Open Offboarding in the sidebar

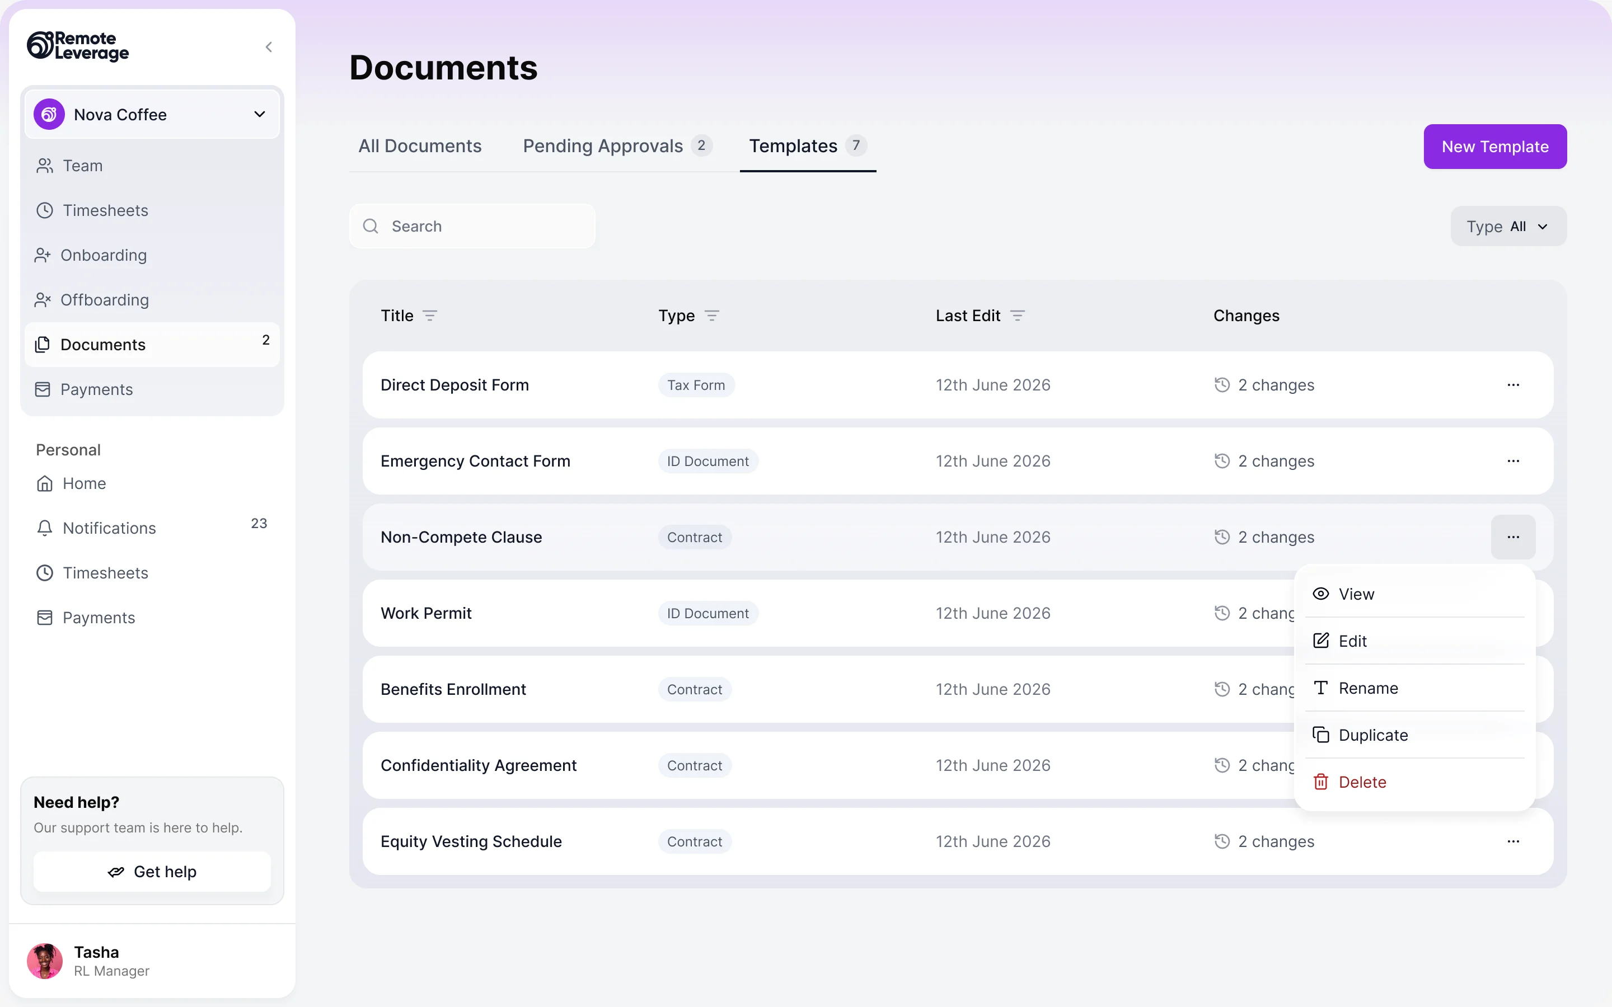click(152, 300)
